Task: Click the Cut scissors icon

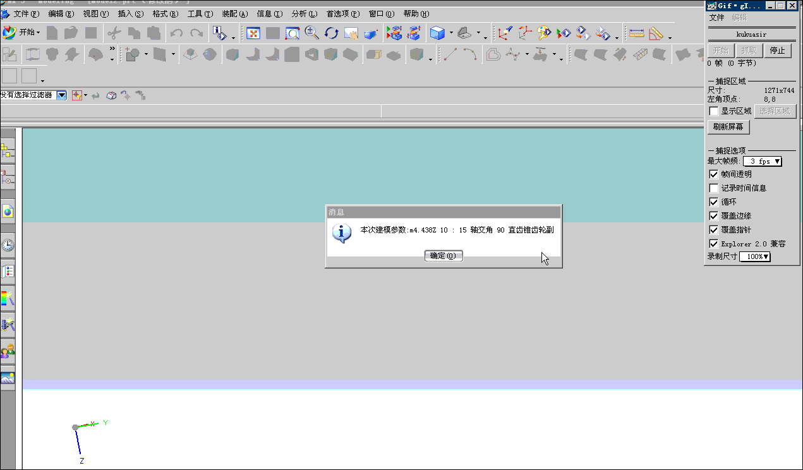Action: 114,33
